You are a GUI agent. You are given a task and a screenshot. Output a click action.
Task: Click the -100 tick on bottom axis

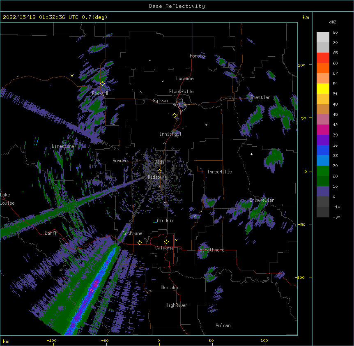point(51,340)
